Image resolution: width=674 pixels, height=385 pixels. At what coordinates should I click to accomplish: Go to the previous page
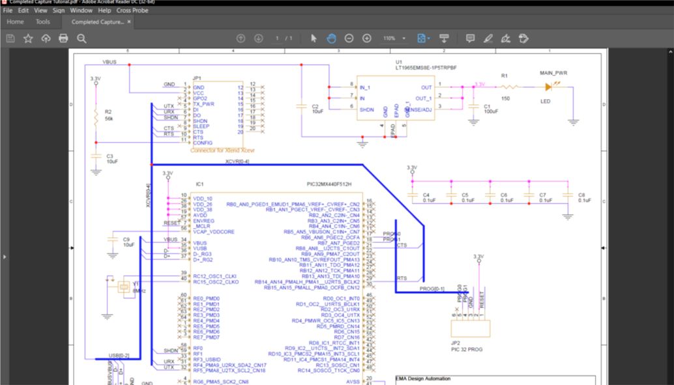(x=241, y=38)
